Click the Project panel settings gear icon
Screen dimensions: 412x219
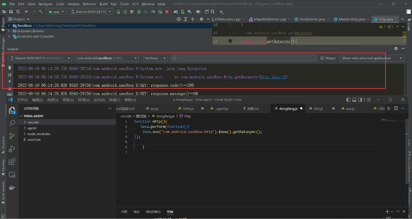tap(202, 19)
